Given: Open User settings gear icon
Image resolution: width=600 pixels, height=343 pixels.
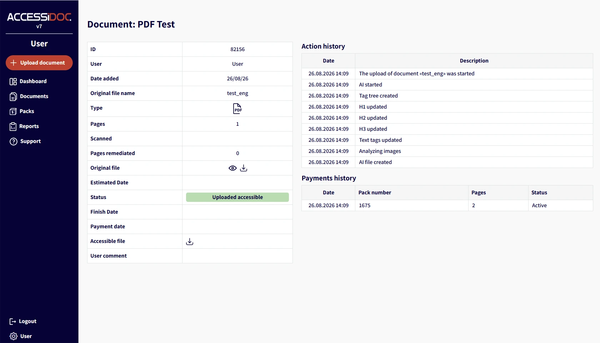Looking at the screenshot, I should [x=14, y=336].
